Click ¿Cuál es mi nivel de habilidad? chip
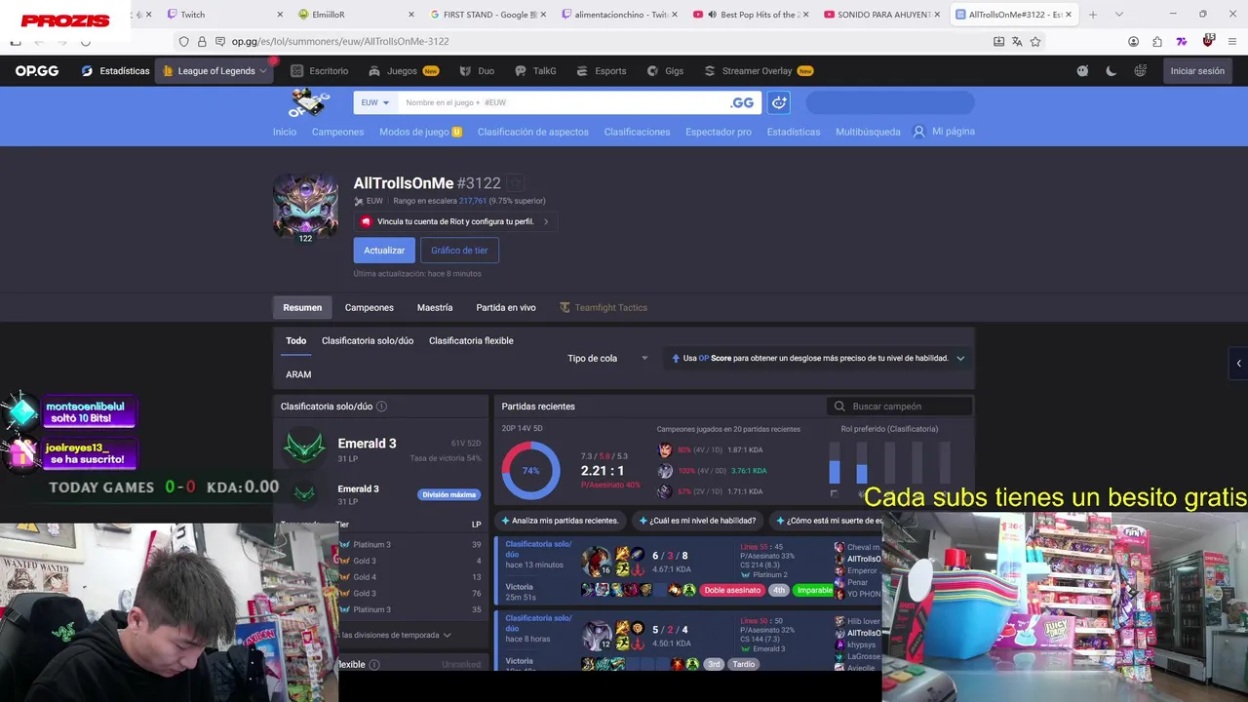 coord(696,521)
